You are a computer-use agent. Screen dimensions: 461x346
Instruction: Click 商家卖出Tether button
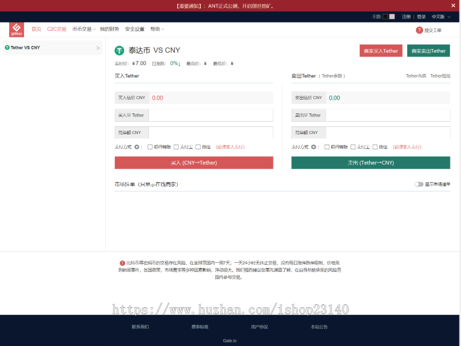pyautogui.click(x=428, y=51)
